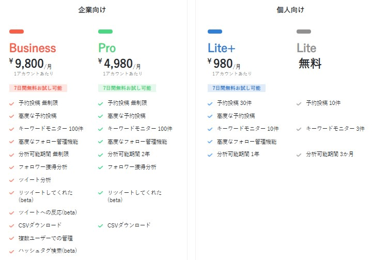Click Pro 7日間無料お試し可能 badge

pyautogui.click(x=127, y=88)
